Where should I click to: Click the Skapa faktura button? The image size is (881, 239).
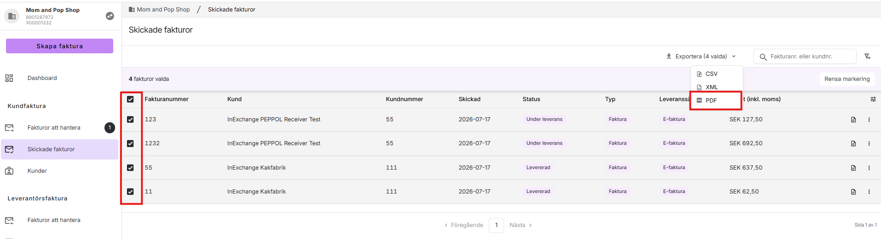59,46
